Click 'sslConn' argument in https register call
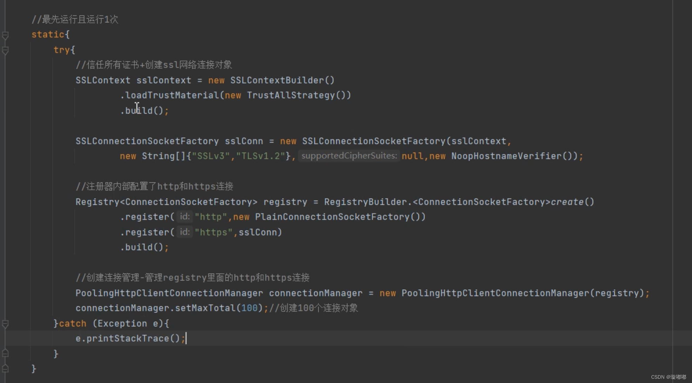Screen dimensions: 692x383 258,232
